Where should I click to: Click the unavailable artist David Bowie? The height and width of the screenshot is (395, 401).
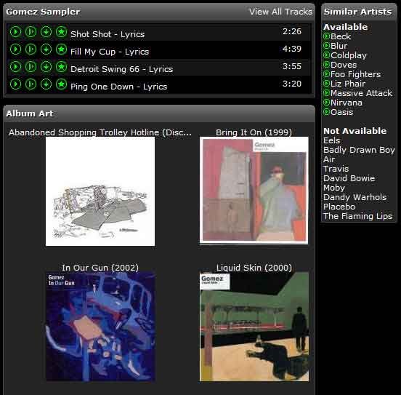349,178
